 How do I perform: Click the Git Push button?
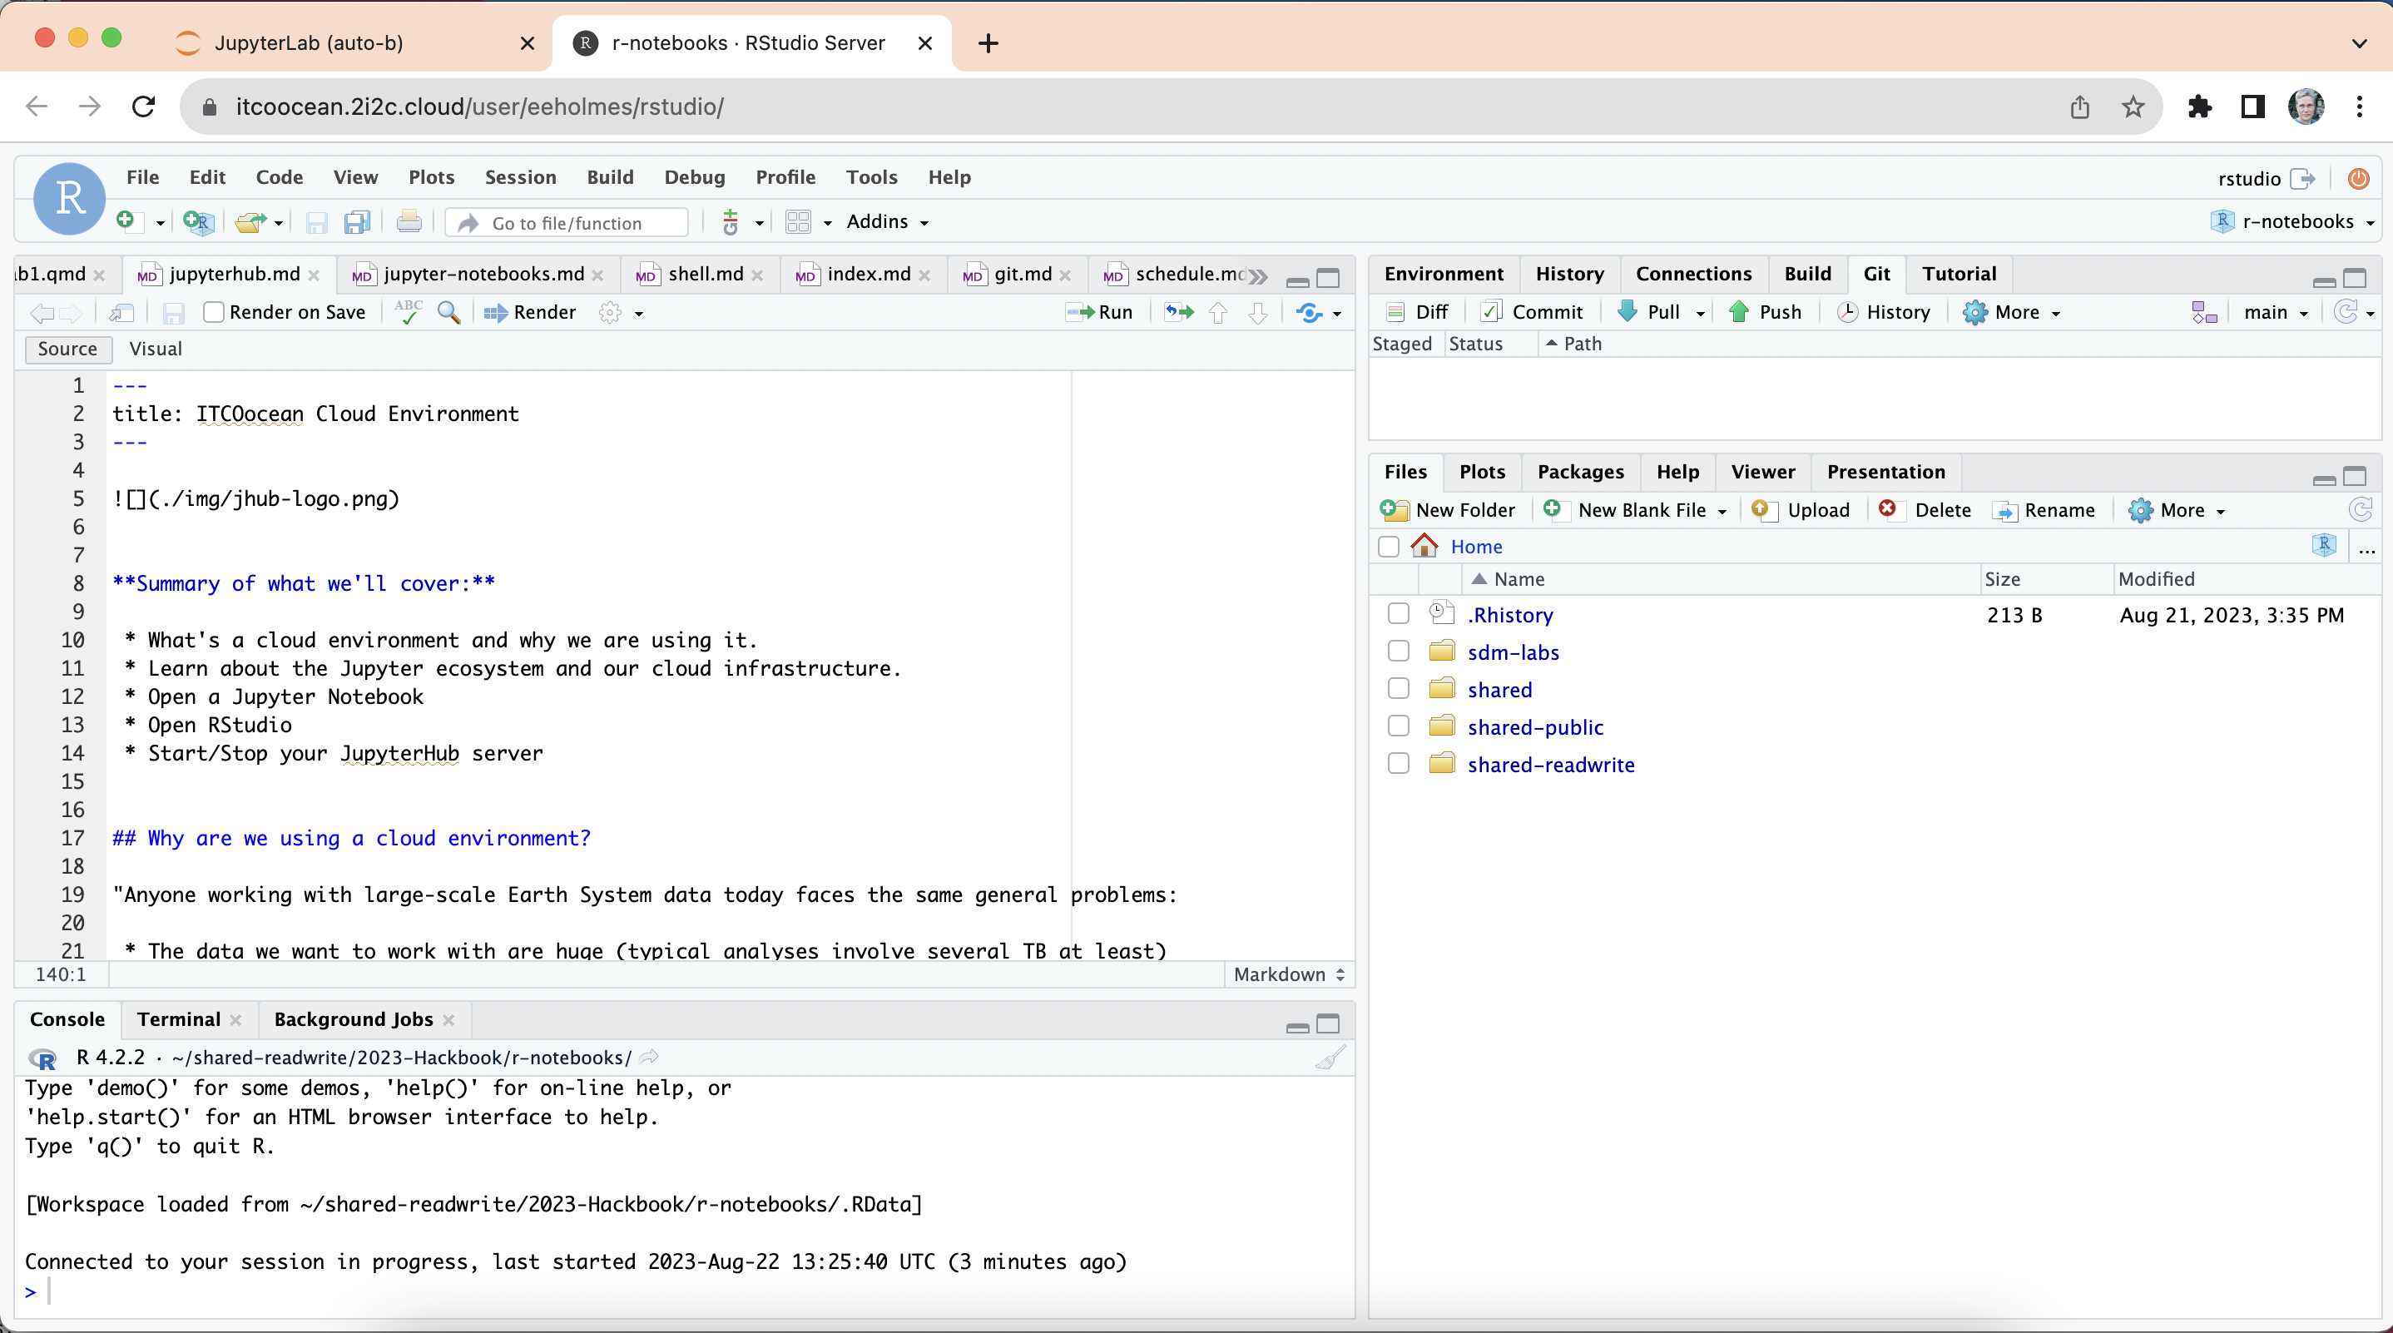tap(1765, 312)
